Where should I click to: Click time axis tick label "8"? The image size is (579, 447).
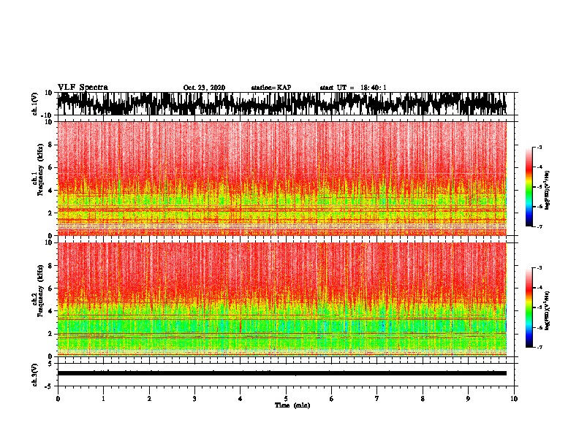[x=423, y=399]
